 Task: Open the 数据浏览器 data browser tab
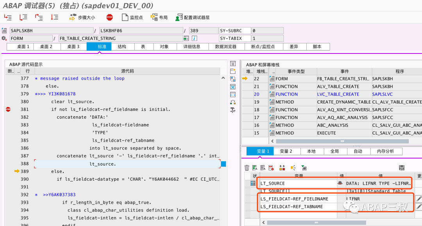pyautogui.click(x=226, y=46)
